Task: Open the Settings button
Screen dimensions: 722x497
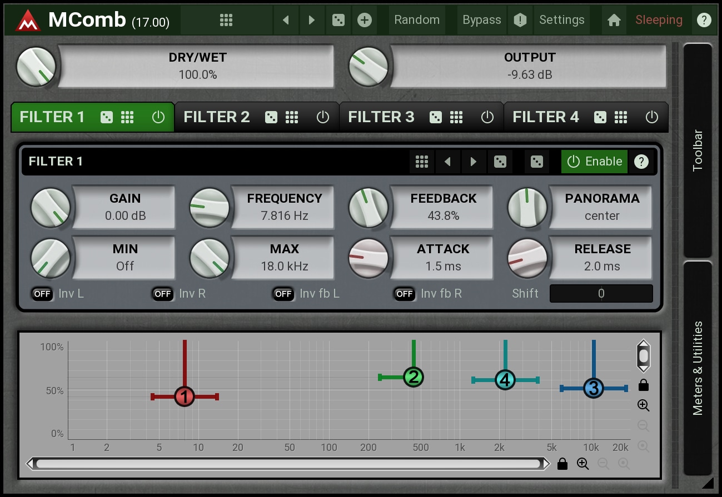Action: pos(561,20)
